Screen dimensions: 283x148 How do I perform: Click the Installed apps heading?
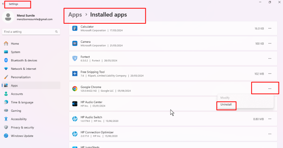click(109, 15)
